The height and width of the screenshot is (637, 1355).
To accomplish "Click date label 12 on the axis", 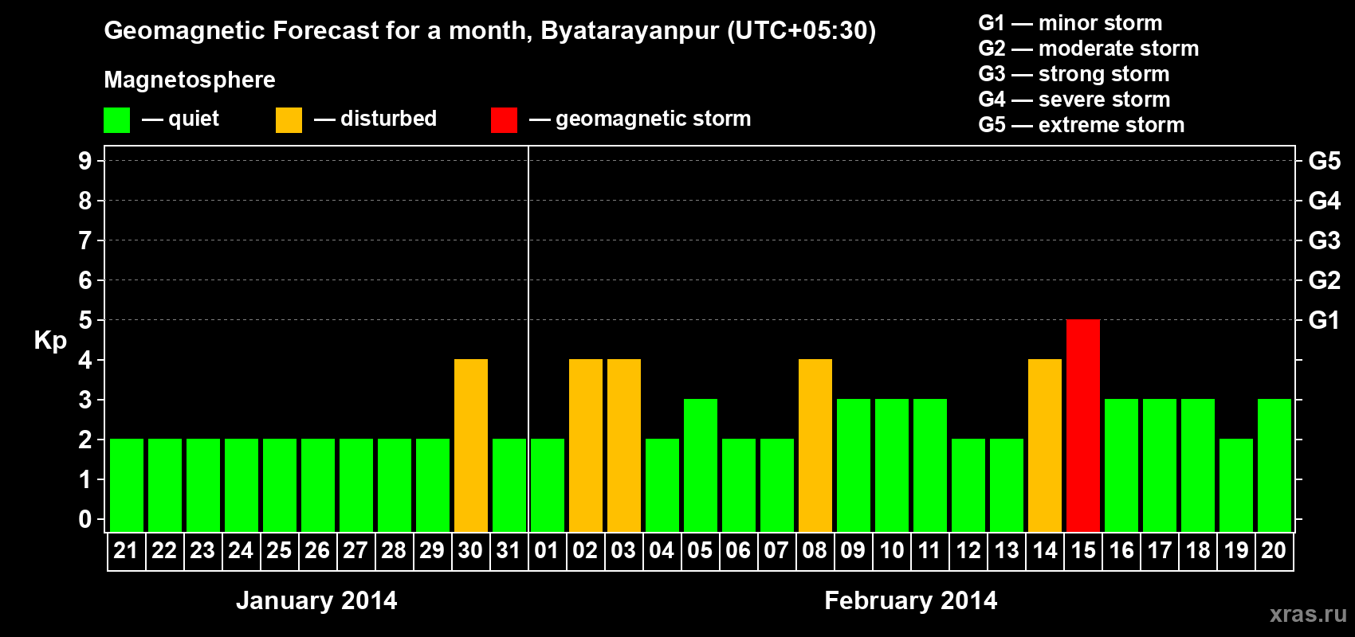I will click(968, 550).
